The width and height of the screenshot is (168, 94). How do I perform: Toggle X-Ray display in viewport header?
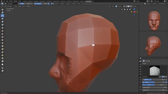click(x=124, y=6)
